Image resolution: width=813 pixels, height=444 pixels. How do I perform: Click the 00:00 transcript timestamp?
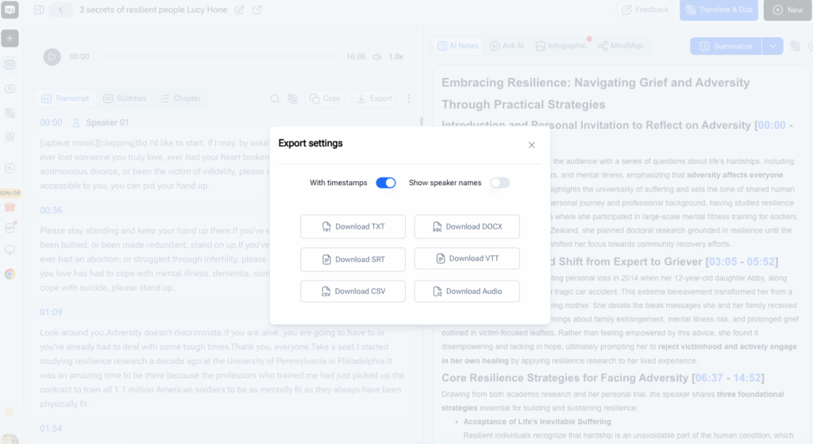[51, 123]
